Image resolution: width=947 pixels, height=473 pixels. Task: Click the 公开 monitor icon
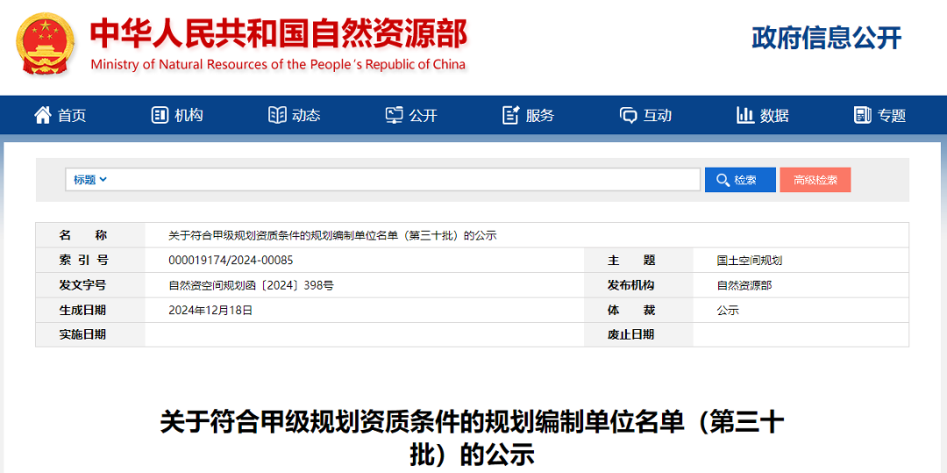pos(395,115)
